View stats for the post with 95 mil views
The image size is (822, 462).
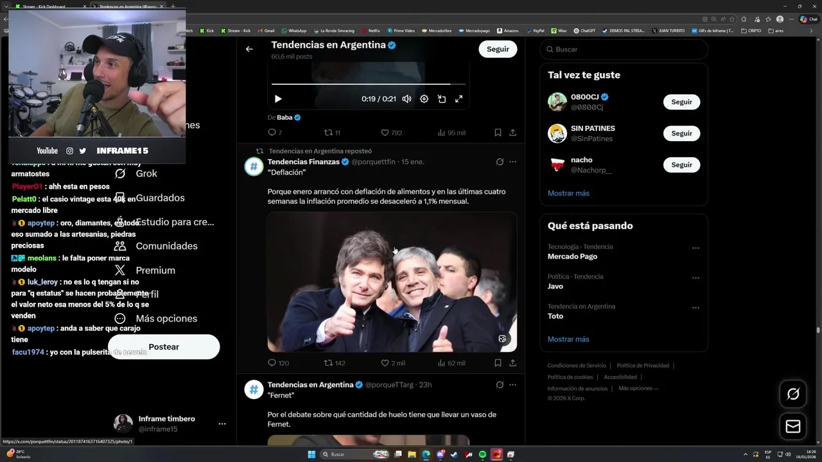pyautogui.click(x=451, y=133)
